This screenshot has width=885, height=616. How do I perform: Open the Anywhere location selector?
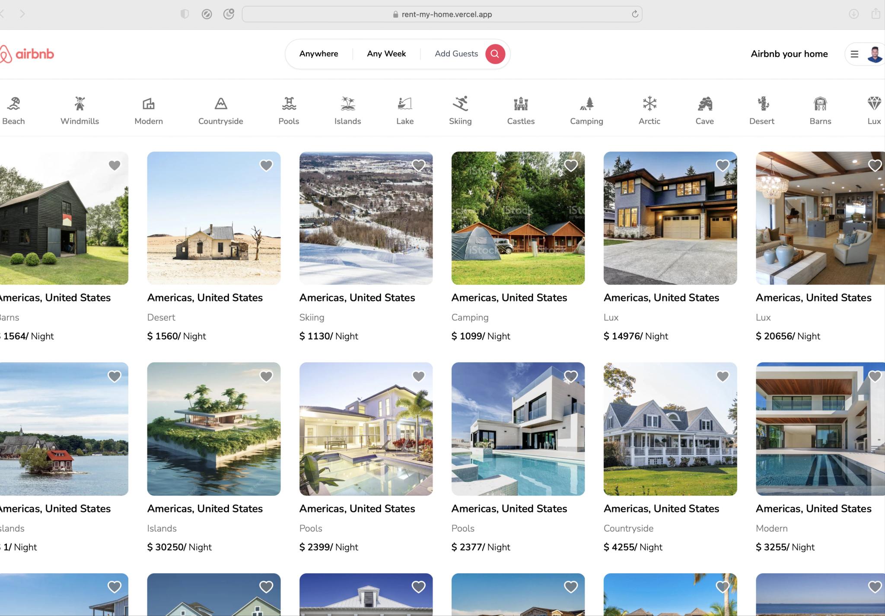(319, 54)
